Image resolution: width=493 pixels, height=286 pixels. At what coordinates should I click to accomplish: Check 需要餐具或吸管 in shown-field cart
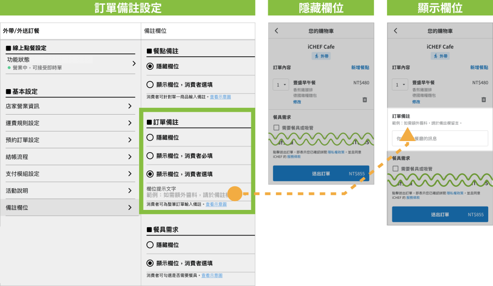point(395,169)
